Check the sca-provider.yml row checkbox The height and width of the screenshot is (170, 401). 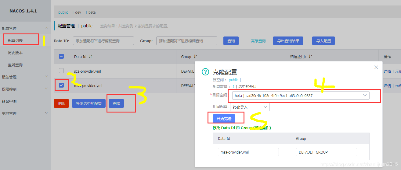[61, 71]
